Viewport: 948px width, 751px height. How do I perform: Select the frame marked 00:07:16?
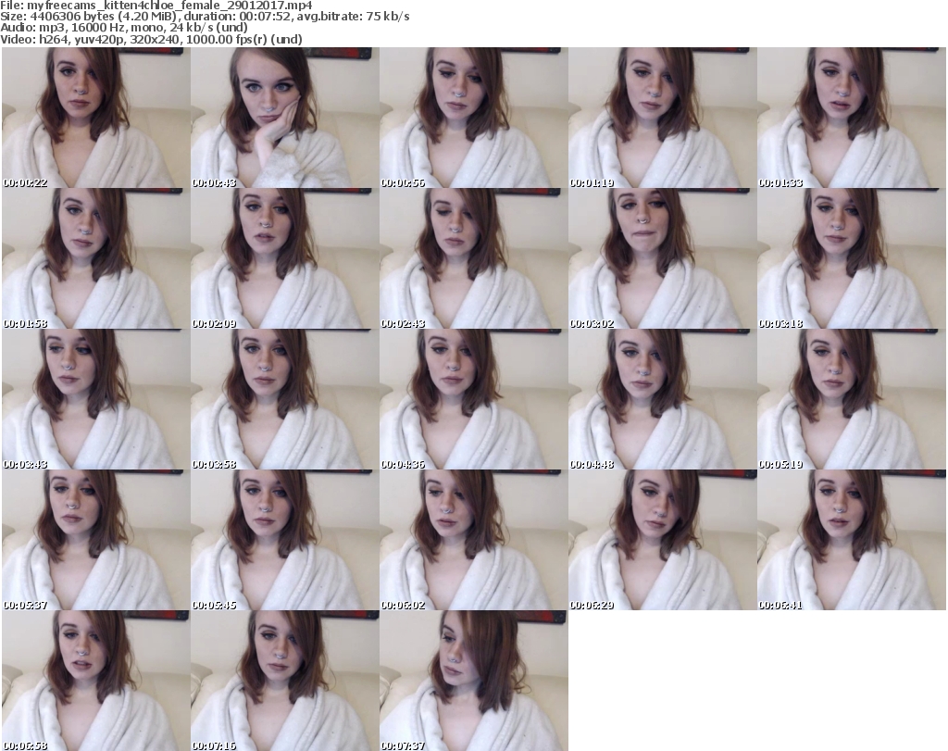[285, 681]
